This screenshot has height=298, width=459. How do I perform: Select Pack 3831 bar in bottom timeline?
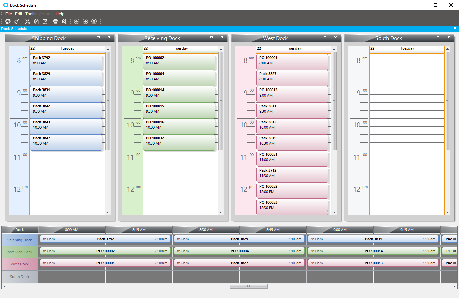[x=373, y=239]
